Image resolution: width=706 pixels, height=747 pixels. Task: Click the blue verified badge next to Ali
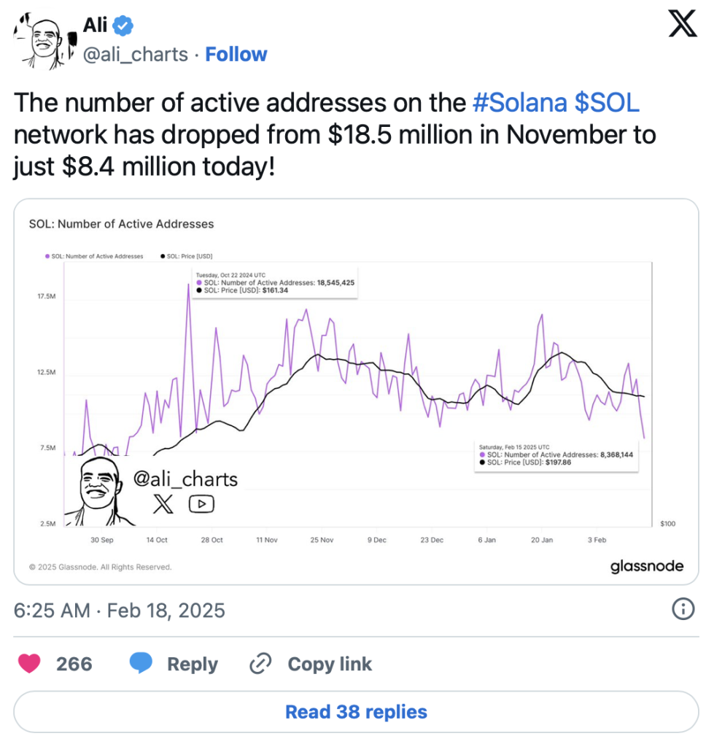coord(125,27)
